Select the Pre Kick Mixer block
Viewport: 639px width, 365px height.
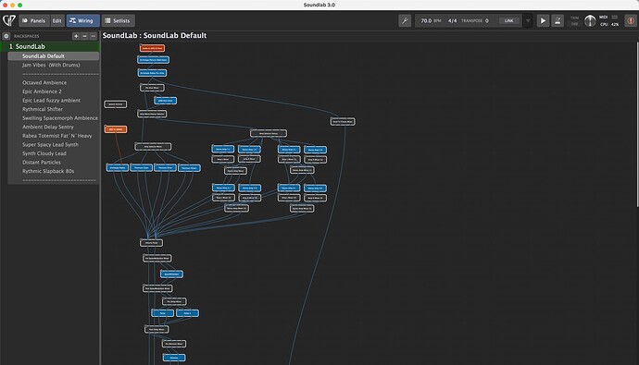(152, 88)
